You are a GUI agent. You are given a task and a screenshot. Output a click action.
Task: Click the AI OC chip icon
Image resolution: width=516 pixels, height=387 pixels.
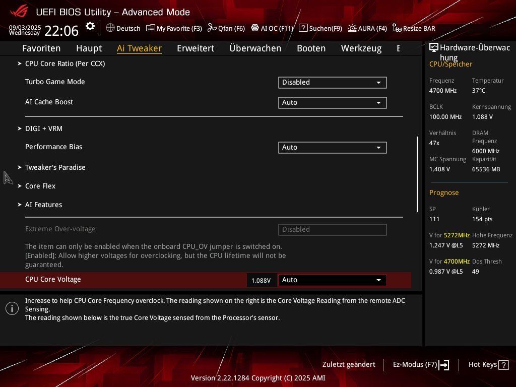255,28
